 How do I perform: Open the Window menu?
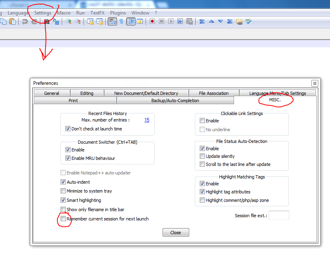point(140,13)
